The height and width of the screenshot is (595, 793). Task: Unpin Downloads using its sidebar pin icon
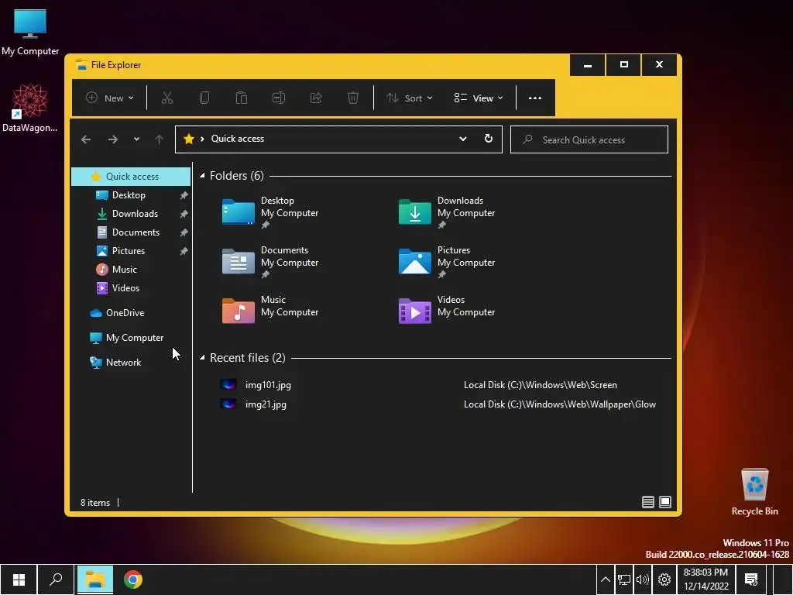[184, 214]
